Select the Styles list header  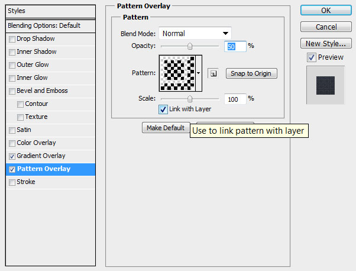coord(50,11)
